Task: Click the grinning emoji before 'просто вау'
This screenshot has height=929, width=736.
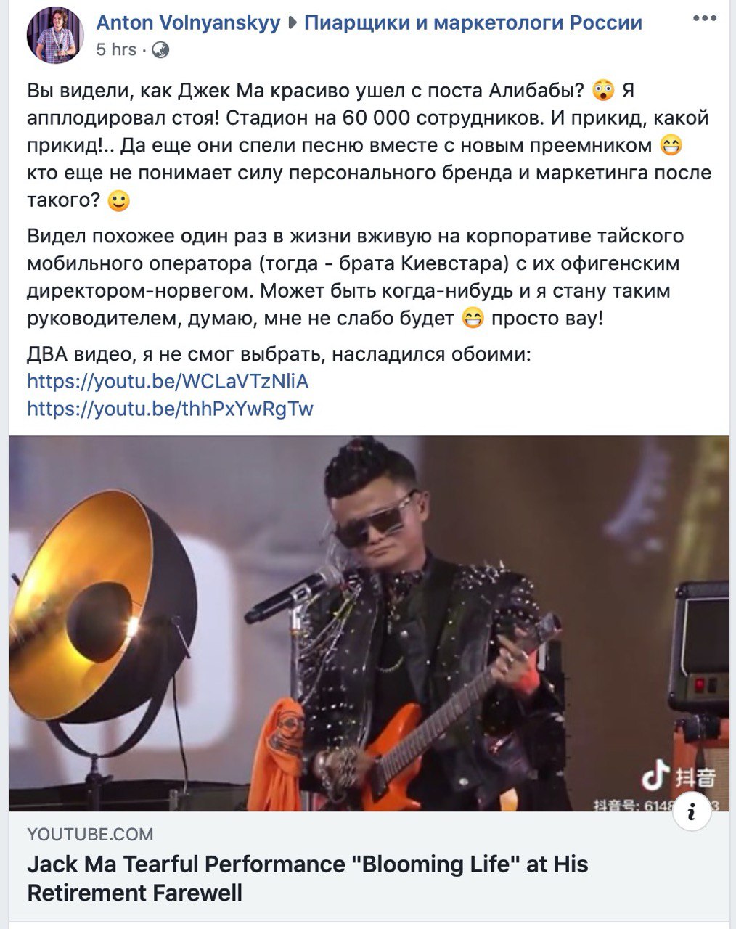Action: point(473,319)
